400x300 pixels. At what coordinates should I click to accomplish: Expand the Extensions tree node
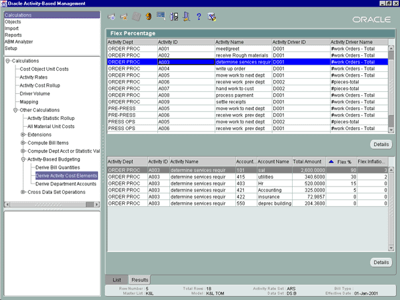click(x=23, y=135)
